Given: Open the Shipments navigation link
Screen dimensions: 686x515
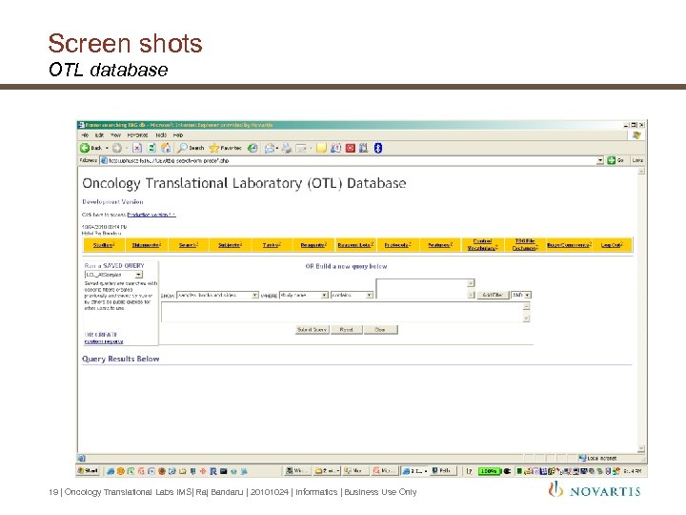Looking at the screenshot, I should [x=147, y=245].
